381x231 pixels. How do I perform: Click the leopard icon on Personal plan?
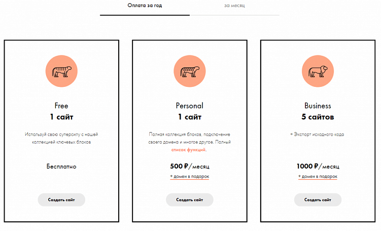[x=190, y=73]
